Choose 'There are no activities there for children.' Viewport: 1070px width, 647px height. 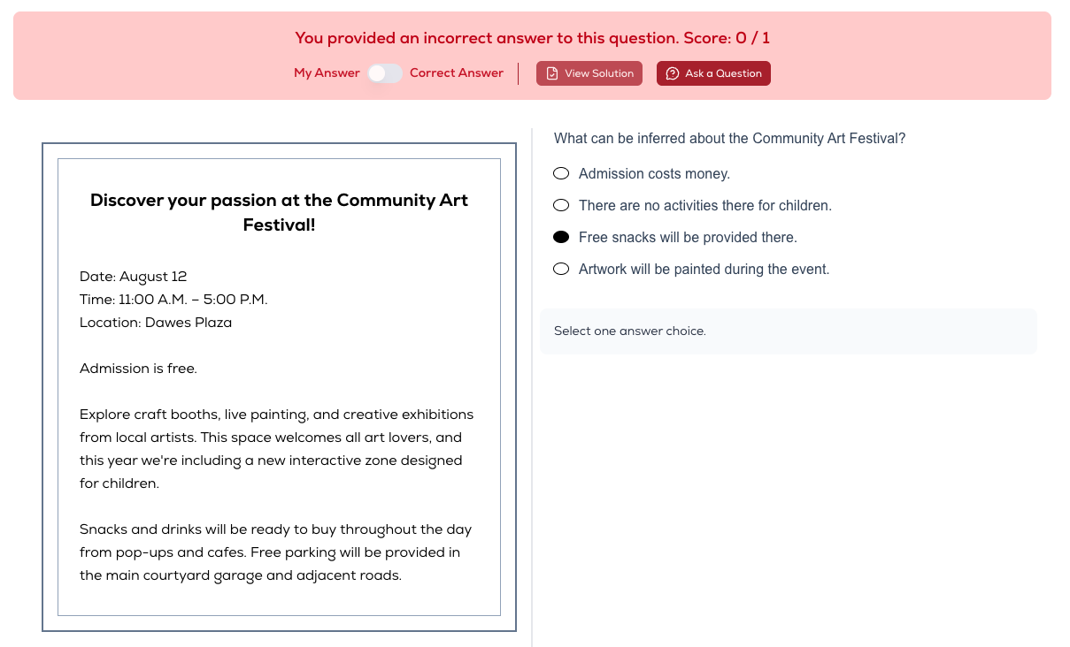pyautogui.click(x=561, y=206)
